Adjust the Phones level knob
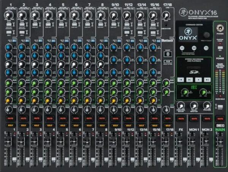 (x=207, y=106)
